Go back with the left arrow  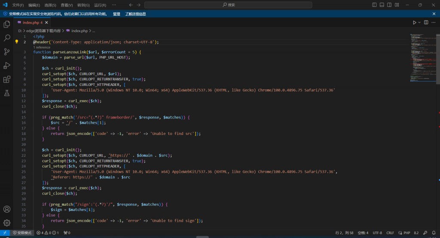pyautogui.click(x=131, y=5)
